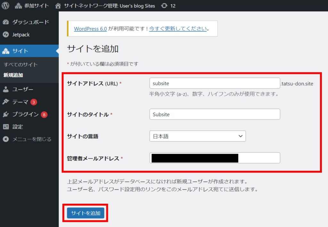Click the WordPress logo icon

tap(5, 5)
